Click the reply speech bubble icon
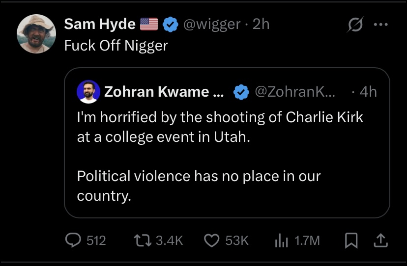The image size is (407, 266). [74, 240]
